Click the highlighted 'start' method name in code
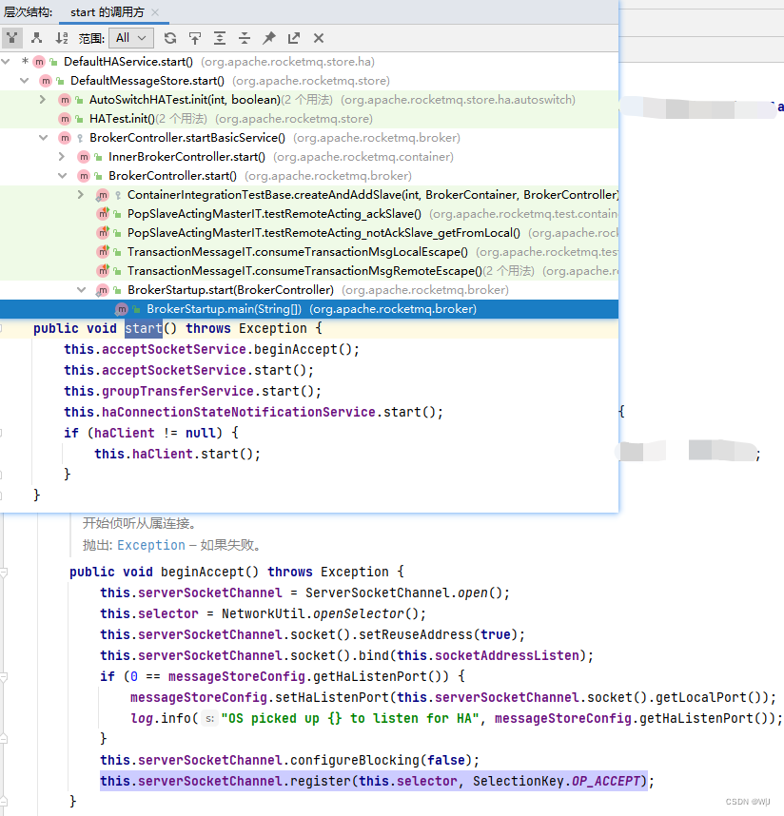 (x=143, y=328)
